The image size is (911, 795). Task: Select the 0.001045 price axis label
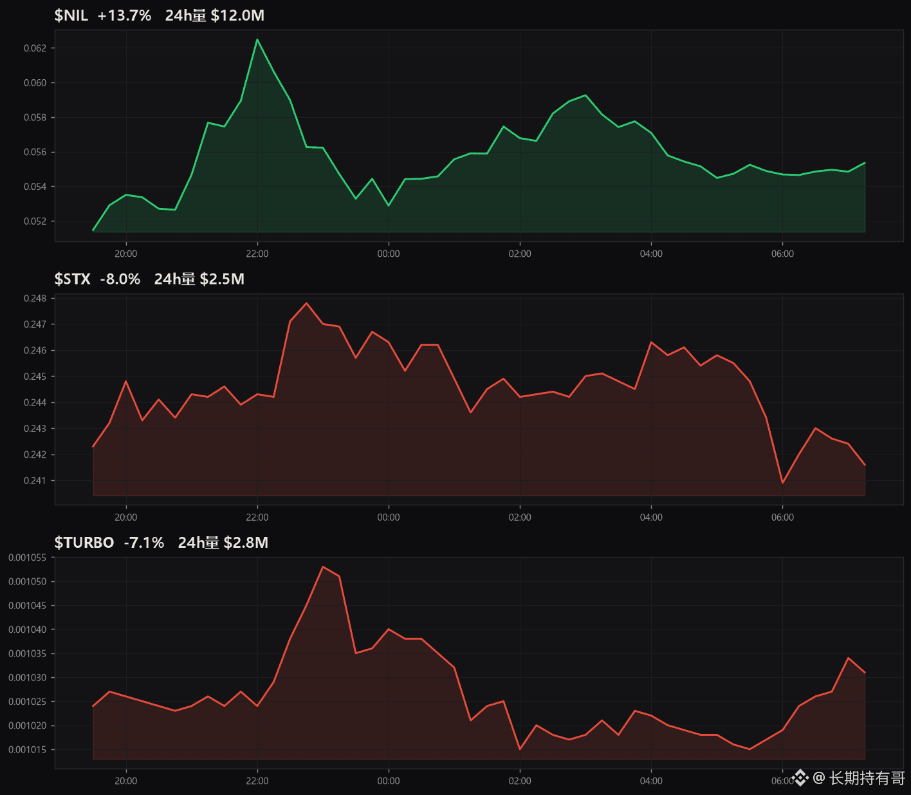[x=28, y=606]
